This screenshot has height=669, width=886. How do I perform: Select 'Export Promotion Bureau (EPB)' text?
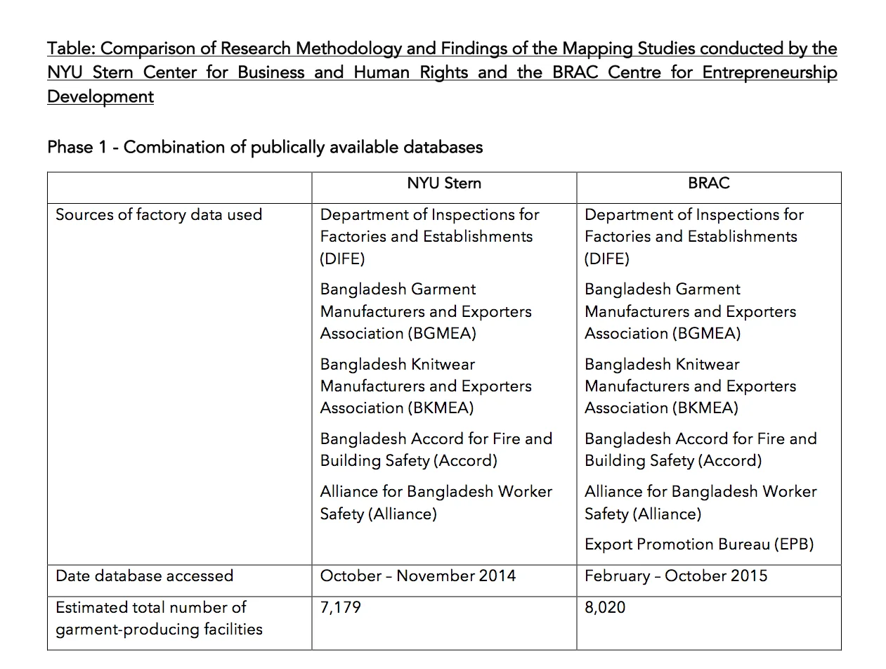click(x=699, y=545)
